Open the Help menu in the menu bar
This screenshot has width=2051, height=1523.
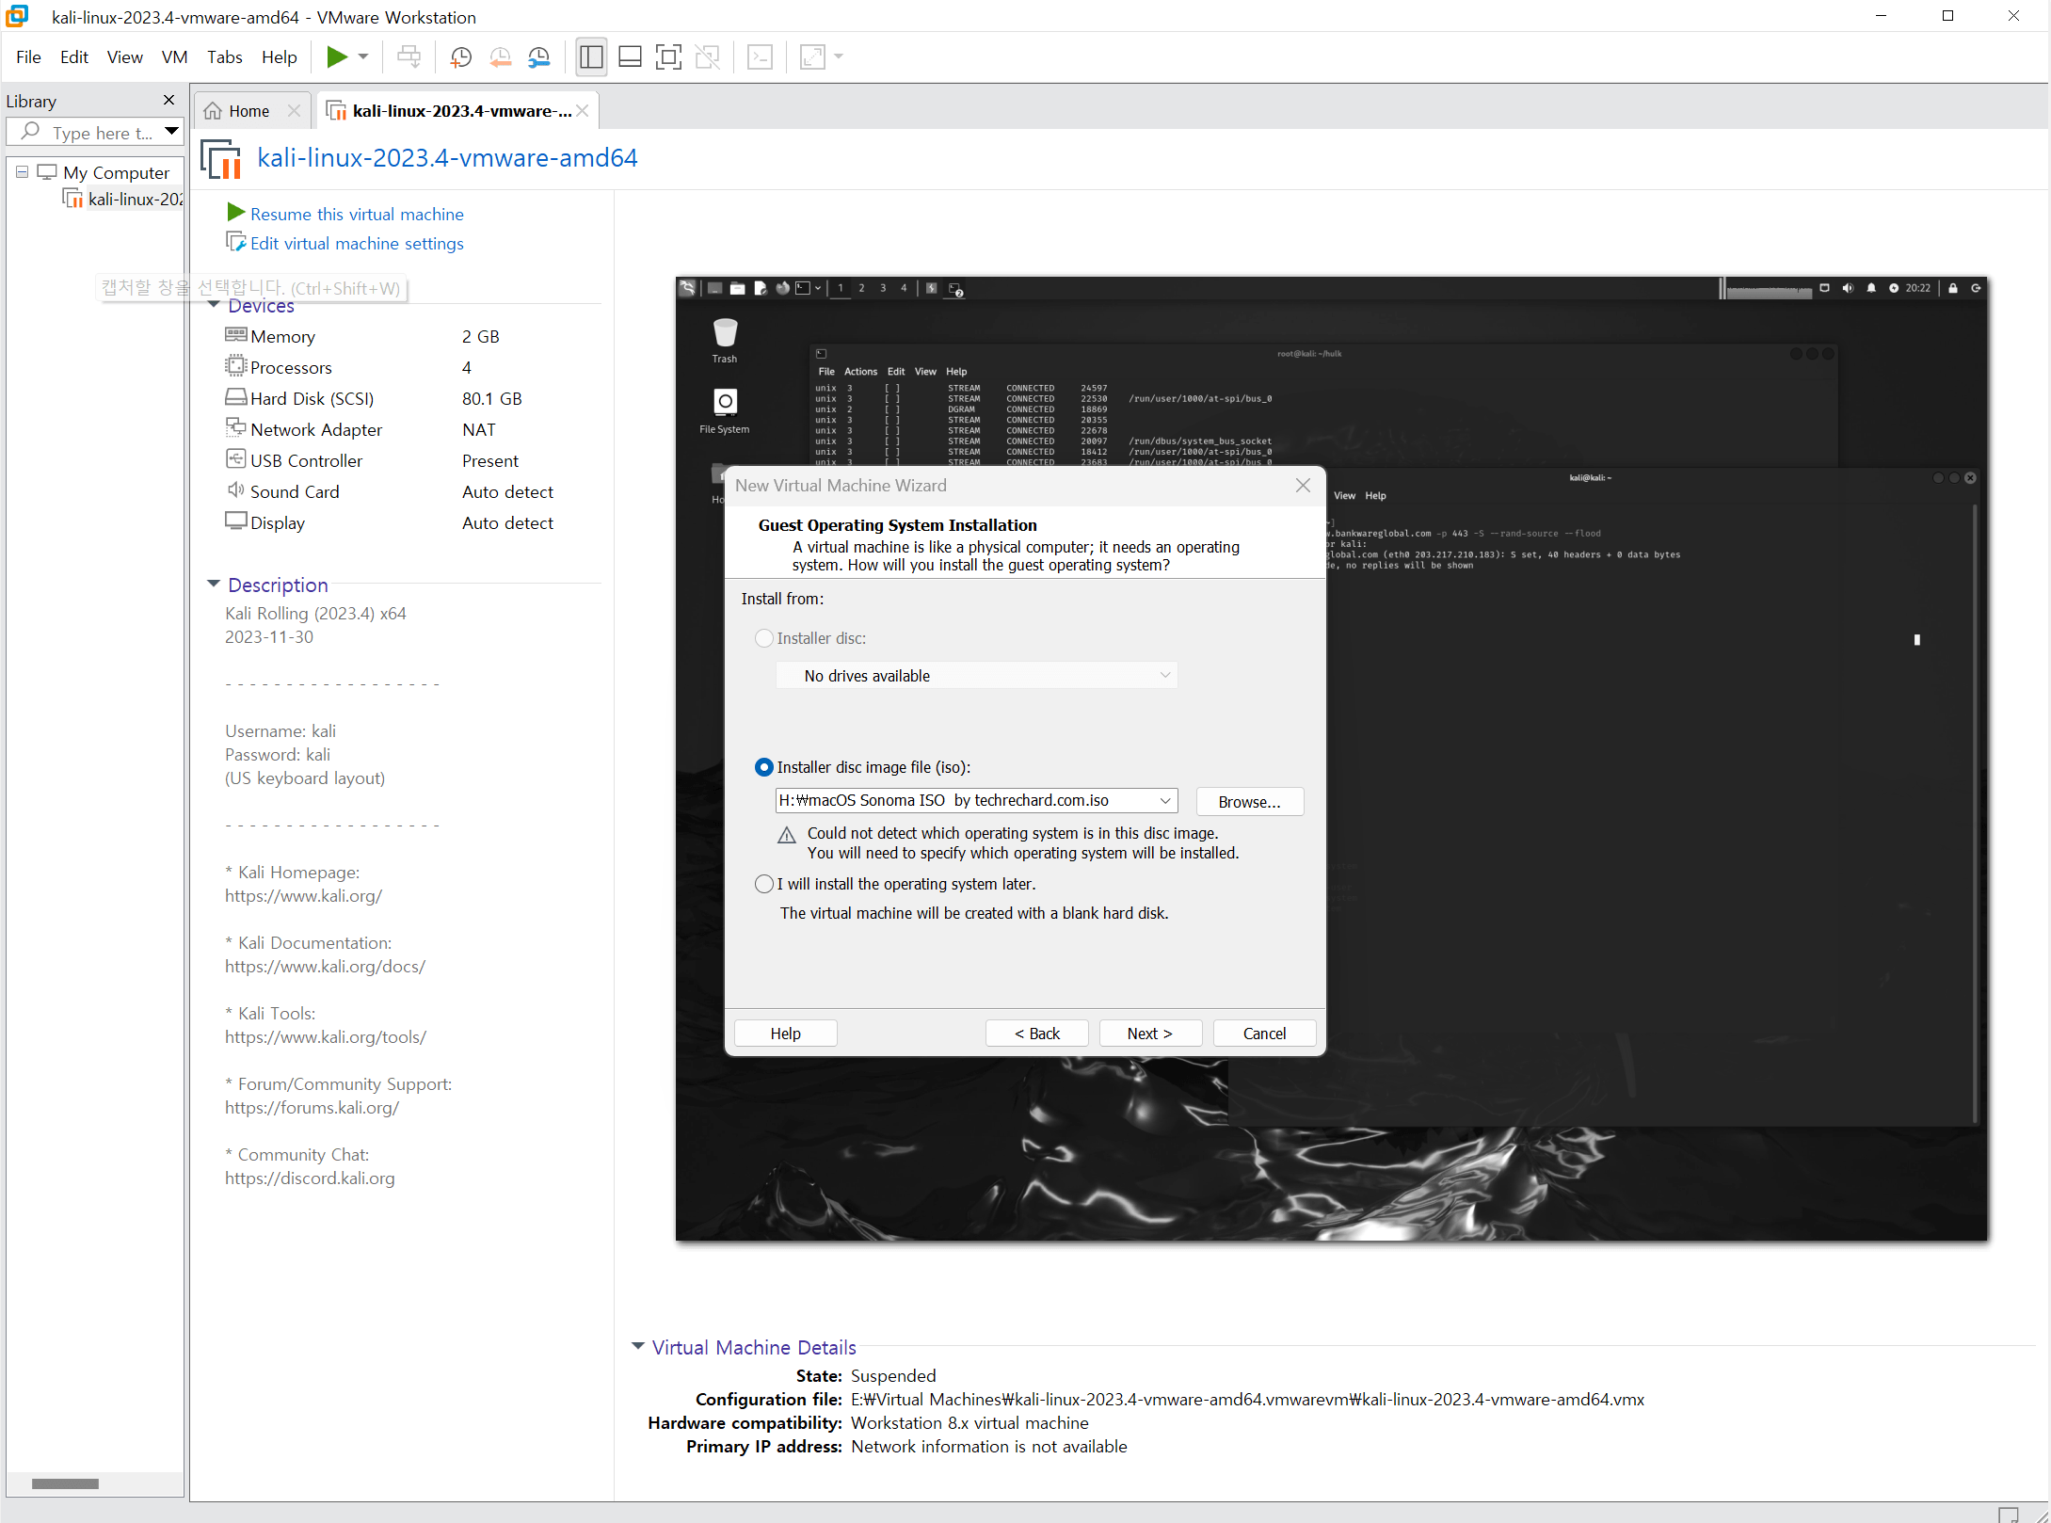point(279,57)
